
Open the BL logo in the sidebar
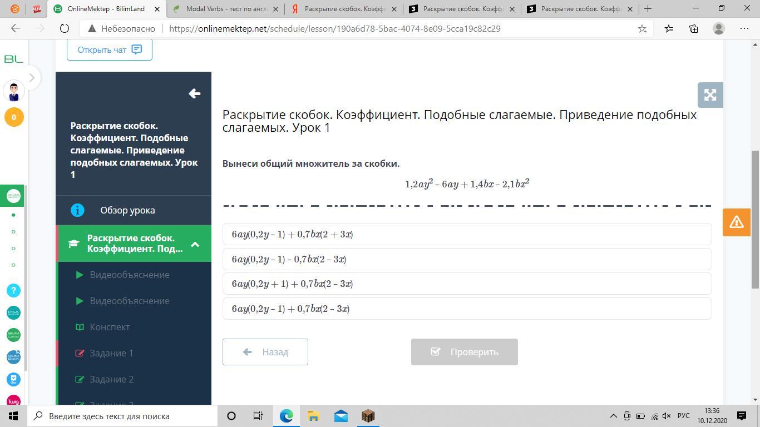coord(13,58)
